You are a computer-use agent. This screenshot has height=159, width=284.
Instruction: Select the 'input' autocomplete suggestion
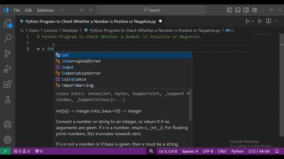(123, 67)
